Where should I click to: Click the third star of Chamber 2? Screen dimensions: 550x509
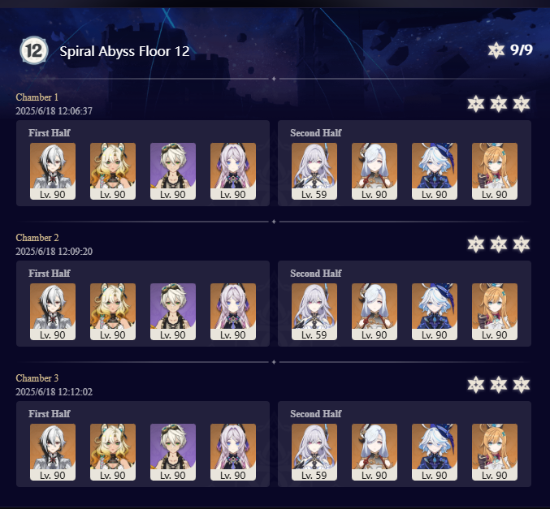click(522, 244)
